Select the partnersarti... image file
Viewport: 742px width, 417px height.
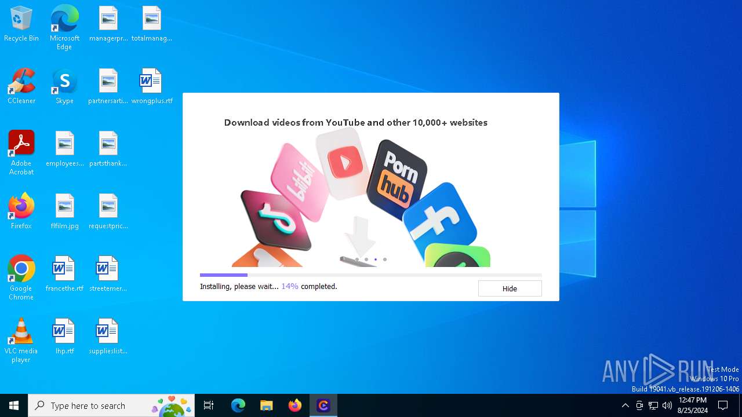click(x=108, y=87)
